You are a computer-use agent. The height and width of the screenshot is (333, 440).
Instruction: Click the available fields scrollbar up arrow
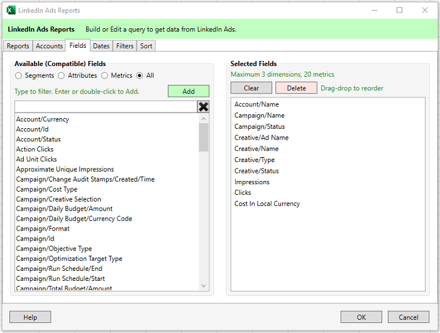coord(204,119)
